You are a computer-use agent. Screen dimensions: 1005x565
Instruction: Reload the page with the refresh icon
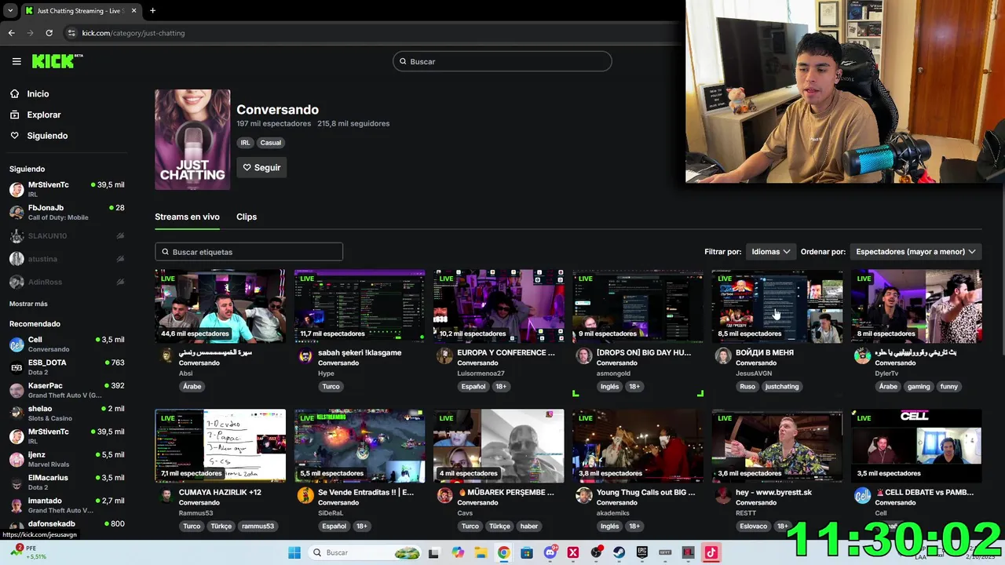point(49,33)
